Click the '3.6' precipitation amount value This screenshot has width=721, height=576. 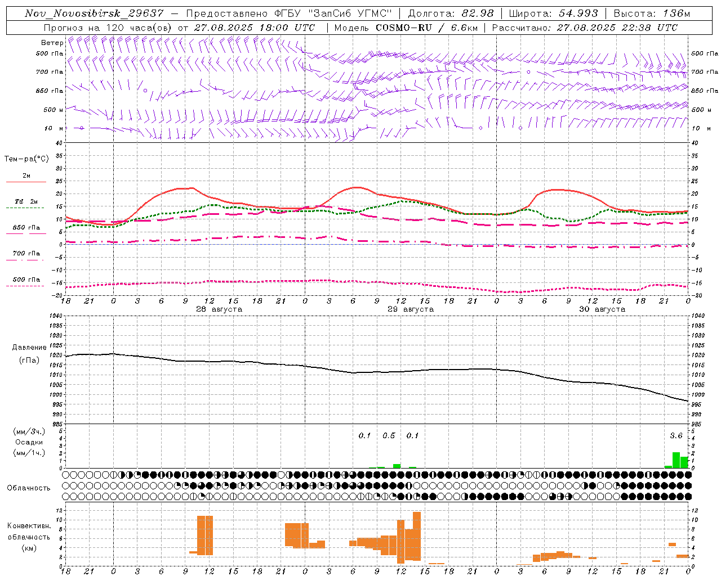(676, 436)
